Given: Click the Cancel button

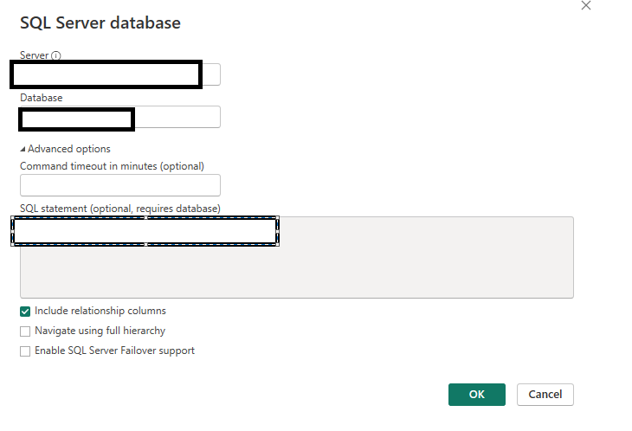Looking at the screenshot, I should click(x=545, y=395).
